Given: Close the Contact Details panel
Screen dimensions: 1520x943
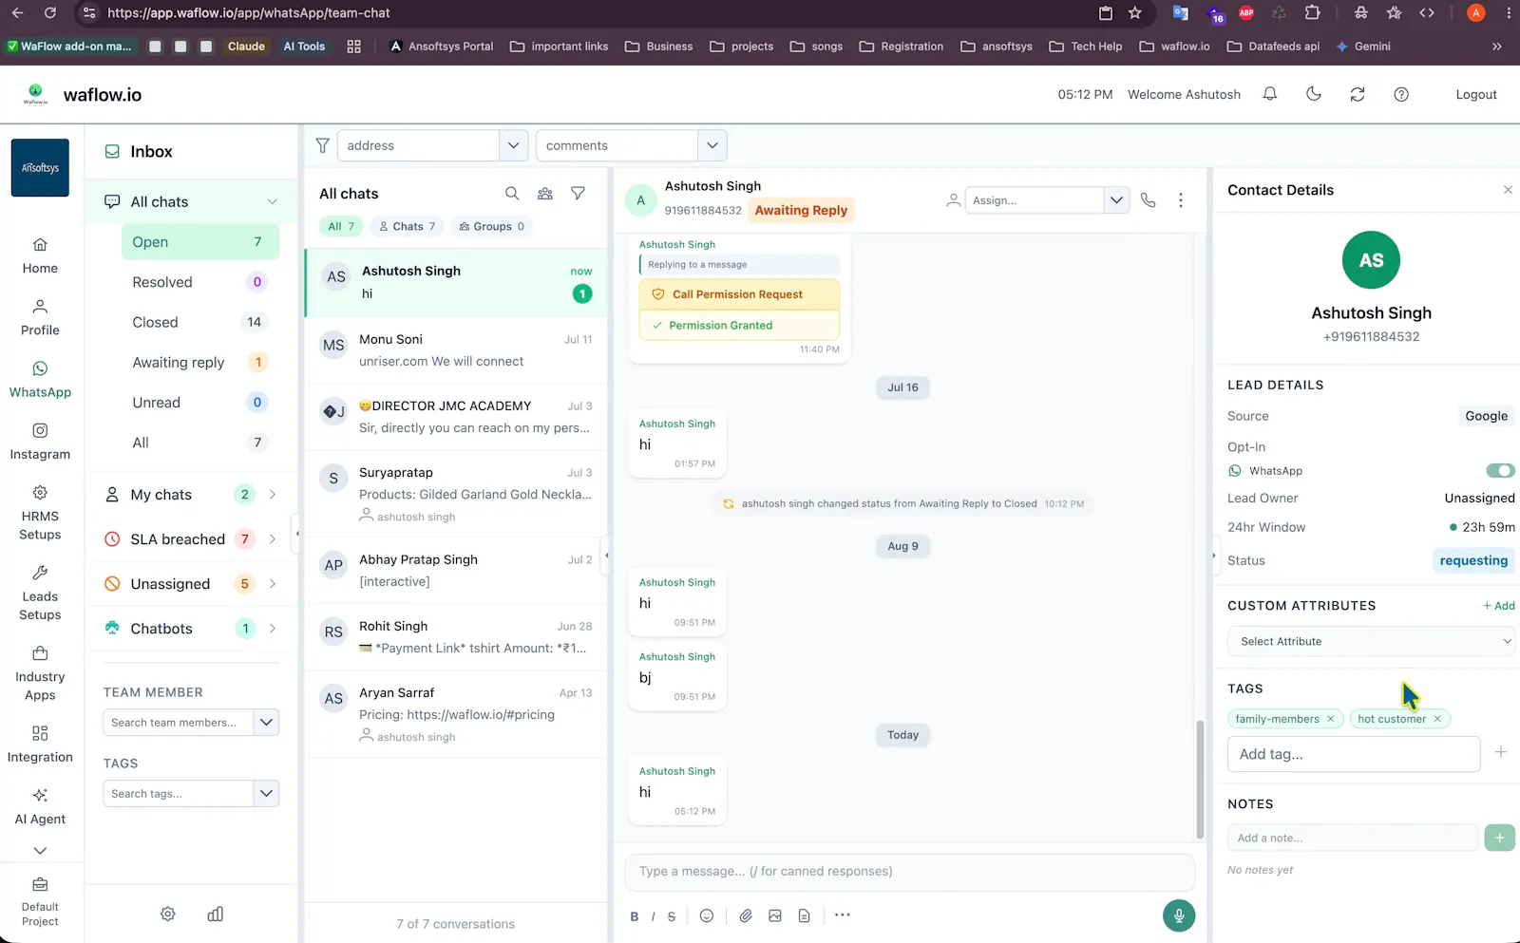Looking at the screenshot, I should pos(1508,190).
